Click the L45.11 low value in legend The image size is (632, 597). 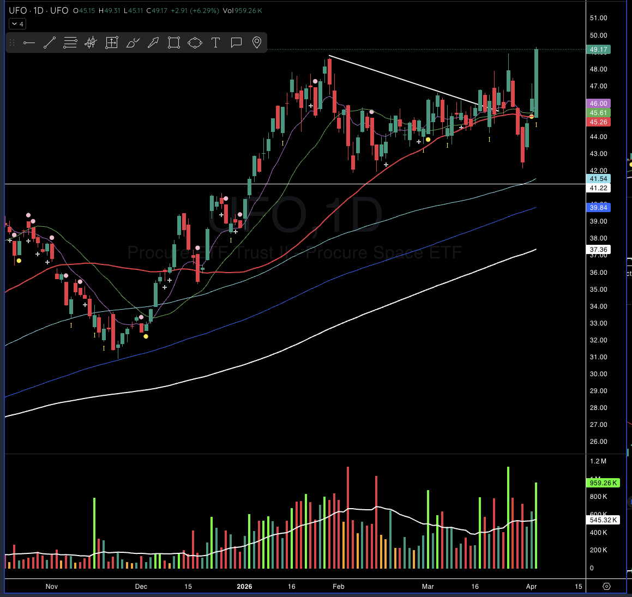[134, 11]
